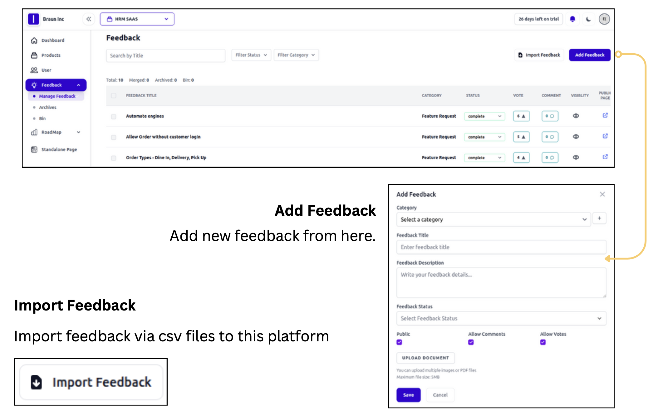Viewport: 658px width, 414px height.
Task: Open comments for Allow Order without customer login
Action: pyautogui.click(x=550, y=137)
